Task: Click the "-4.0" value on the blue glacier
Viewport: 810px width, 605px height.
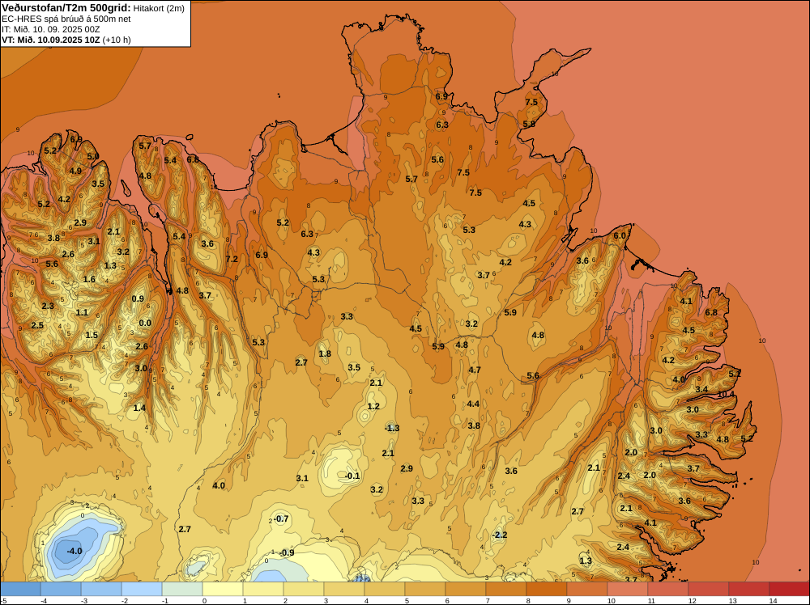Action: [75, 551]
